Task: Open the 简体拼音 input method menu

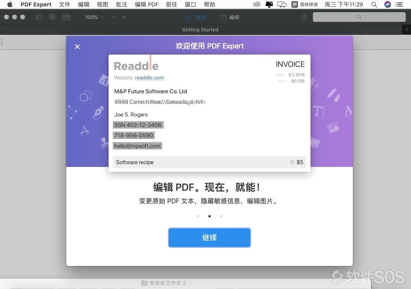Action: 304,4
